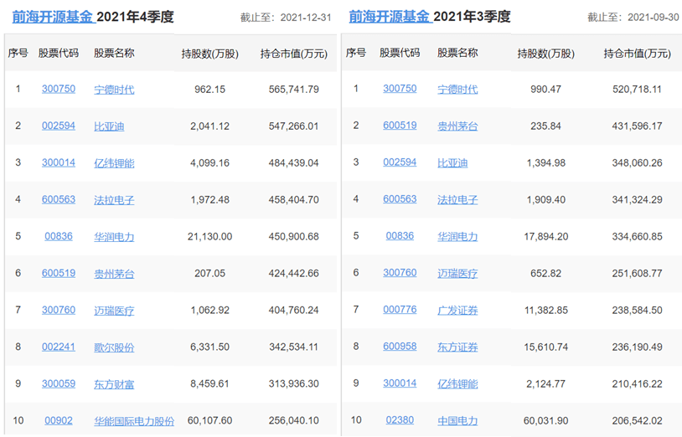Open 前海开源基金 link in 2021年4季度 header
682x437 pixels.
click(53, 17)
